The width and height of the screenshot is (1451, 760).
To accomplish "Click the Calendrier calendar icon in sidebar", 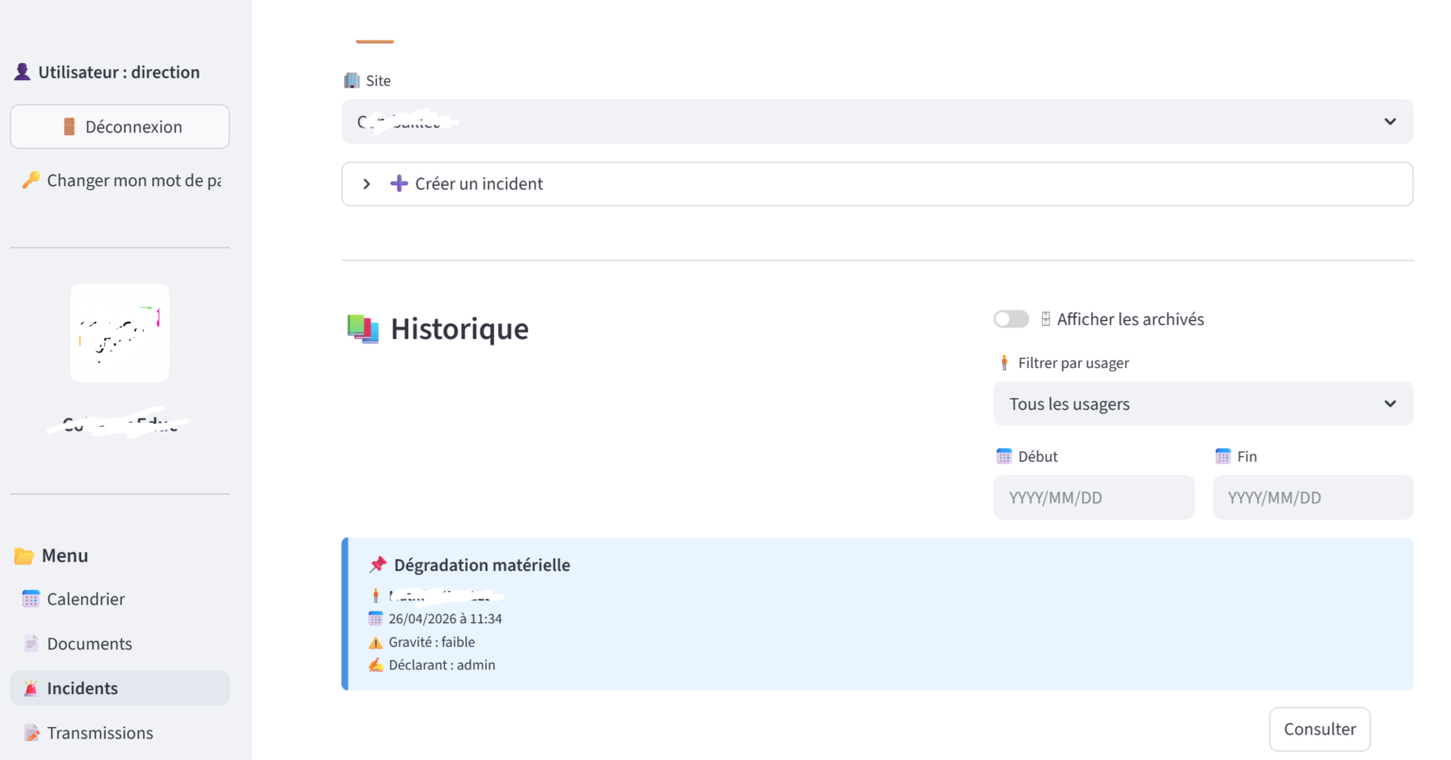I will [x=31, y=599].
